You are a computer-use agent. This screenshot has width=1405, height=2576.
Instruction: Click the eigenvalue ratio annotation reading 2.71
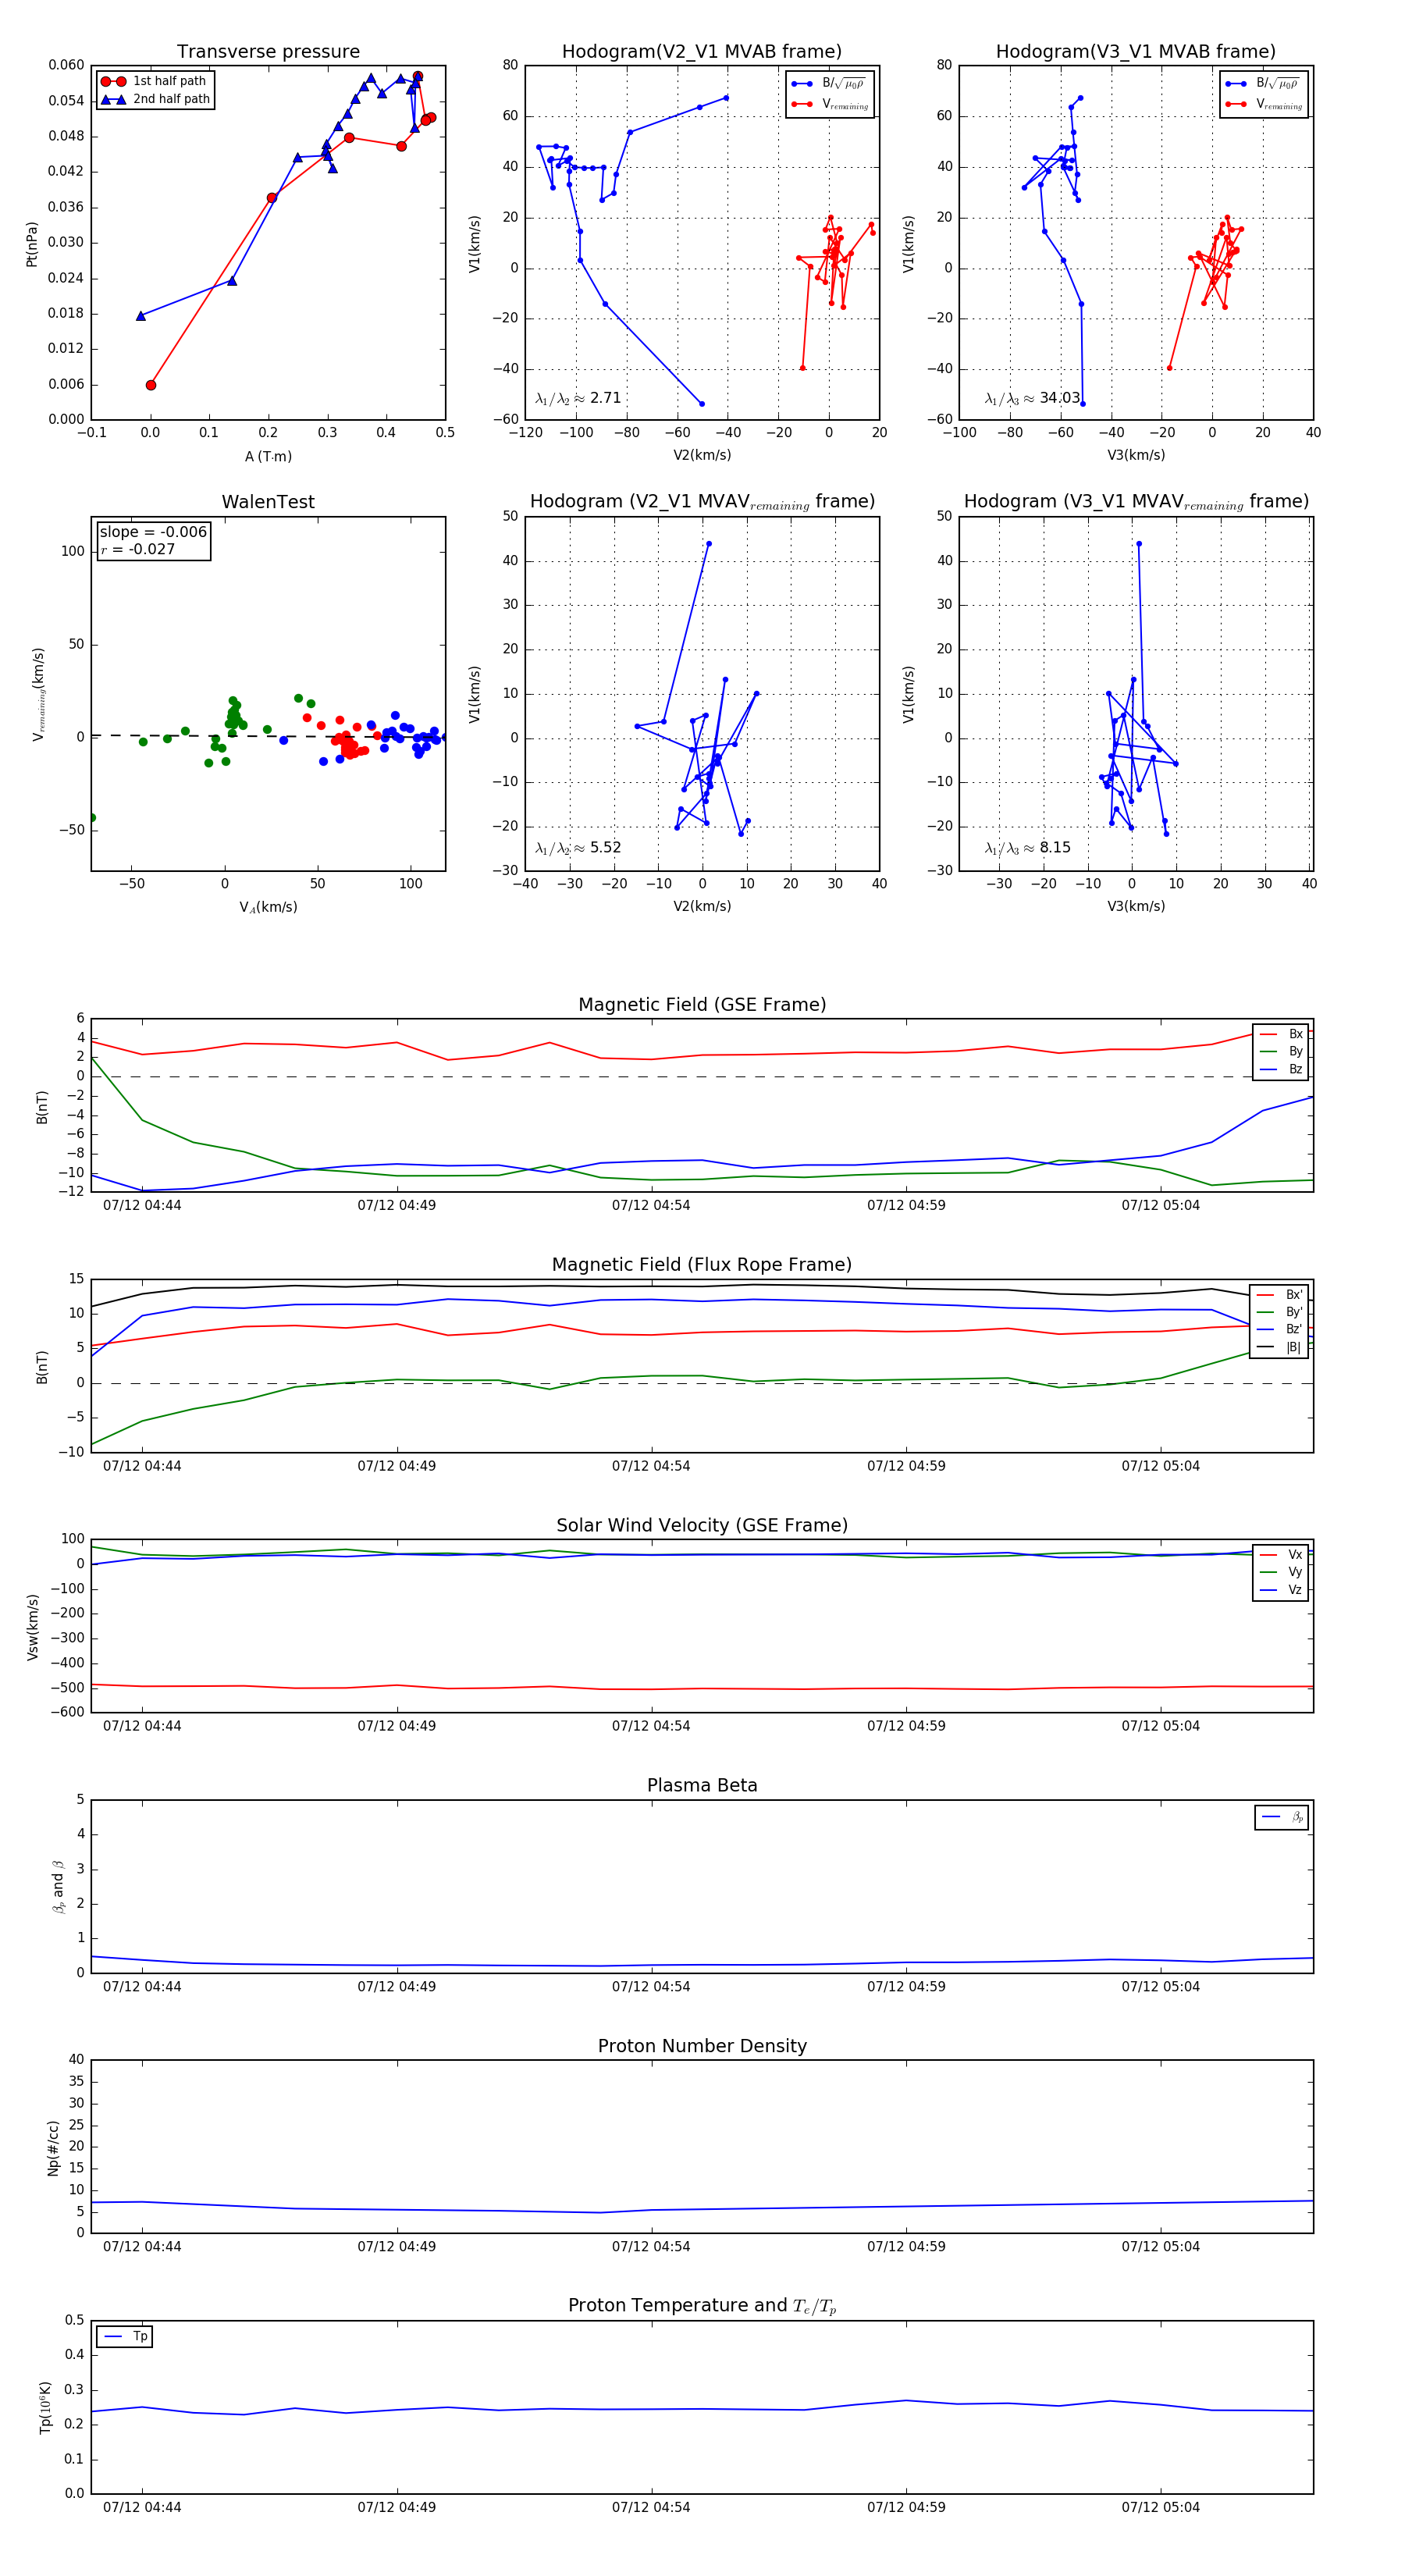point(578,398)
